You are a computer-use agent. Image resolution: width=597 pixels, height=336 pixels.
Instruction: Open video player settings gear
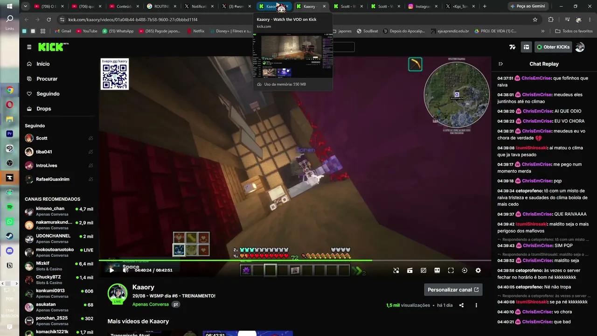tap(478, 270)
